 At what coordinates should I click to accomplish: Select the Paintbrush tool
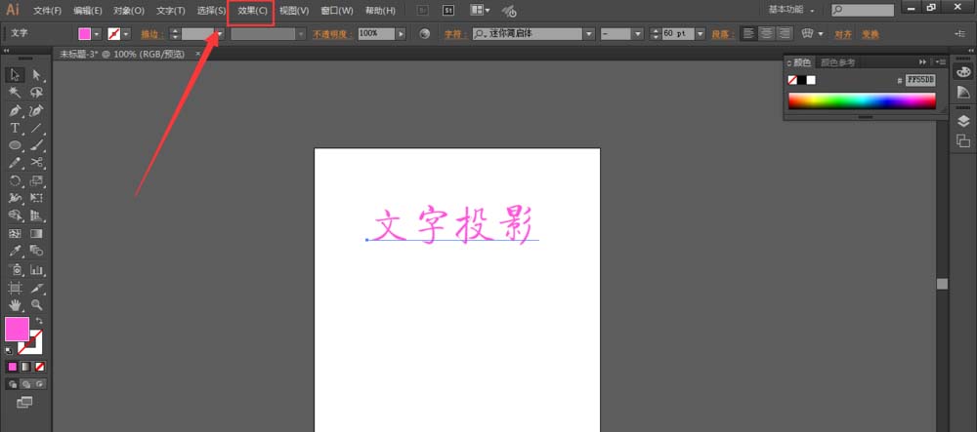pos(37,145)
